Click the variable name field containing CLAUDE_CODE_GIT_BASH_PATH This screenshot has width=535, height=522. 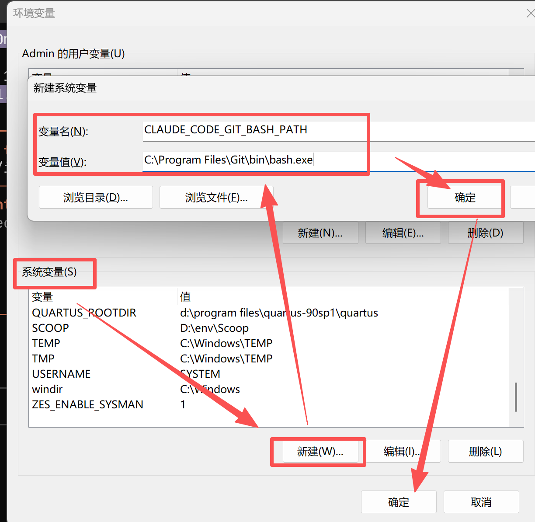pos(254,130)
